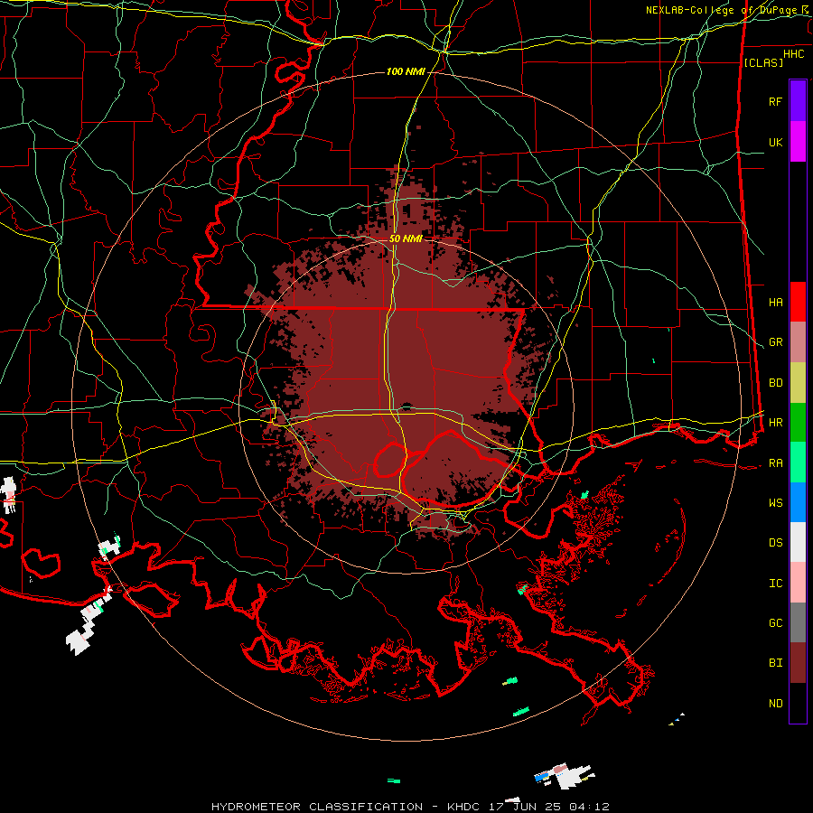Select the yellow BD legend color swatch
813x813 pixels.
pyautogui.click(x=798, y=383)
